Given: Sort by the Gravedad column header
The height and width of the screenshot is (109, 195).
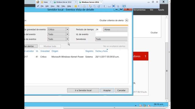Looking at the screenshot, I should click(45, 51).
